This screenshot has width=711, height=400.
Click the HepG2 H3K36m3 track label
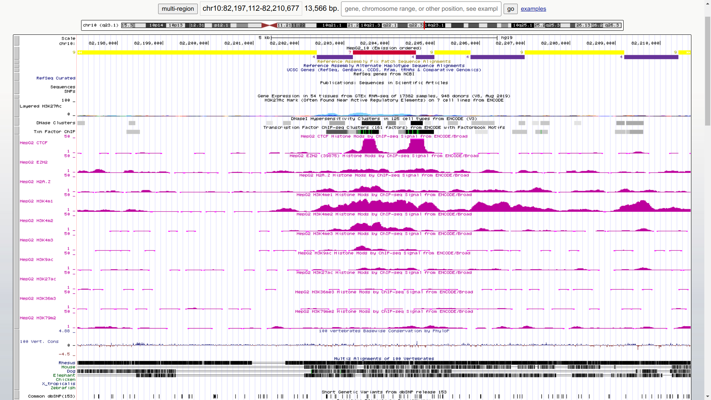point(38,299)
